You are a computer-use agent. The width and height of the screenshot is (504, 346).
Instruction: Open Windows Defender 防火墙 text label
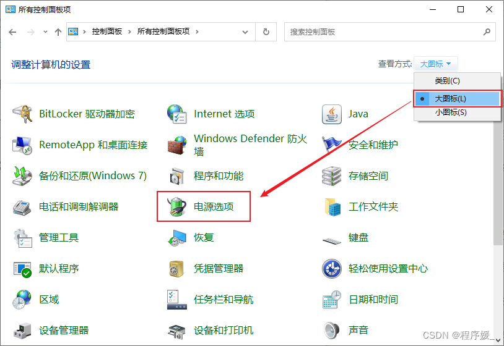click(x=250, y=145)
